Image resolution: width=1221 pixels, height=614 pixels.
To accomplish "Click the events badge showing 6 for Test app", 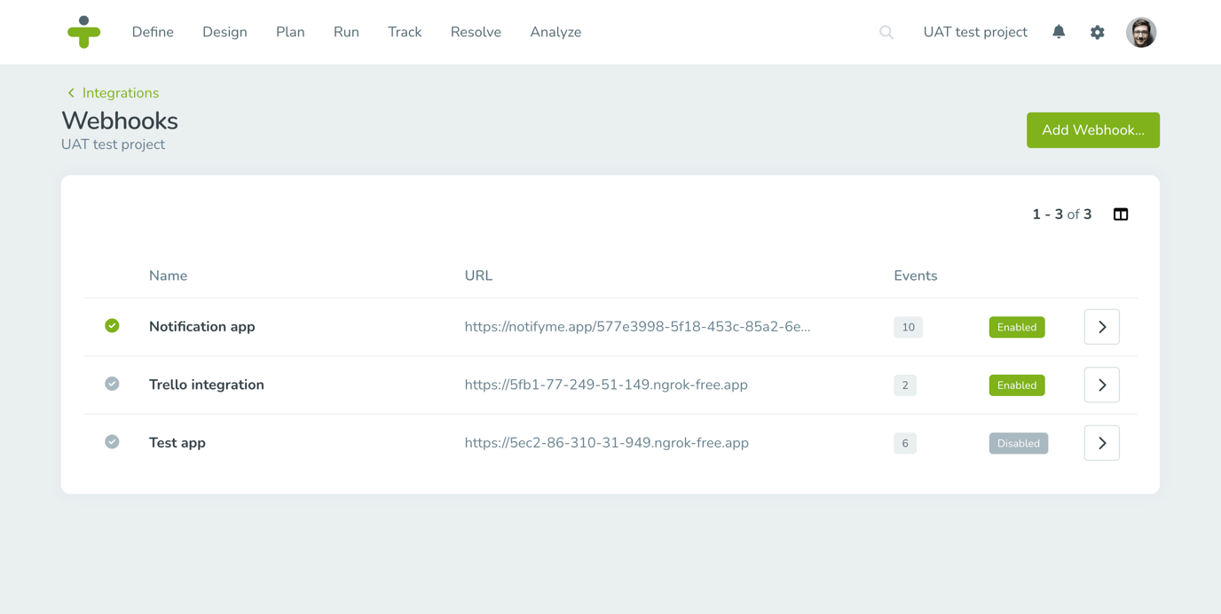I will (x=905, y=443).
